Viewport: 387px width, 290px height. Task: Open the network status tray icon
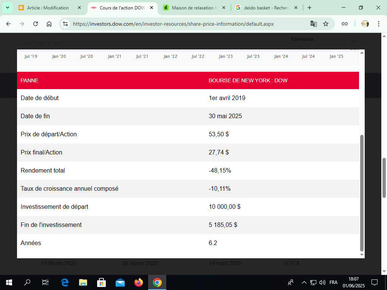tap(313, 282)
